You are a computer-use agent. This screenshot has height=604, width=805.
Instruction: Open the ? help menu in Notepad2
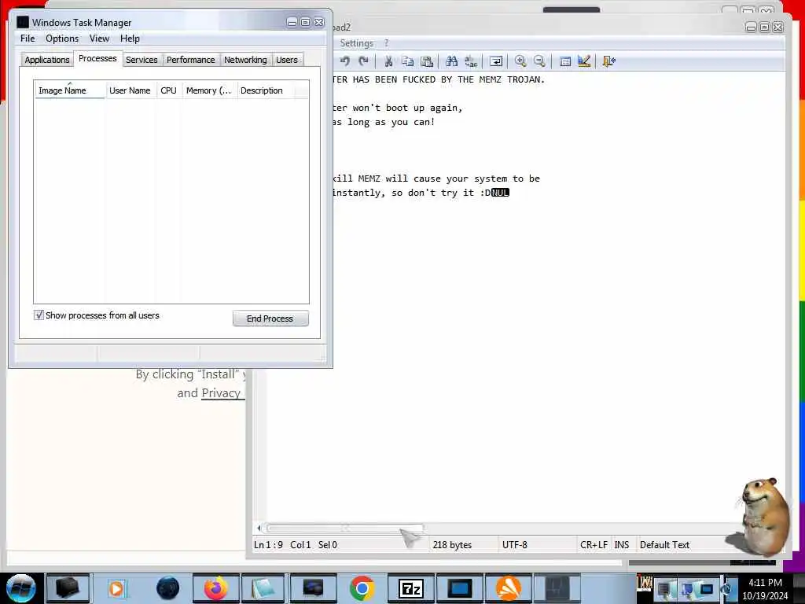[387, 43]
